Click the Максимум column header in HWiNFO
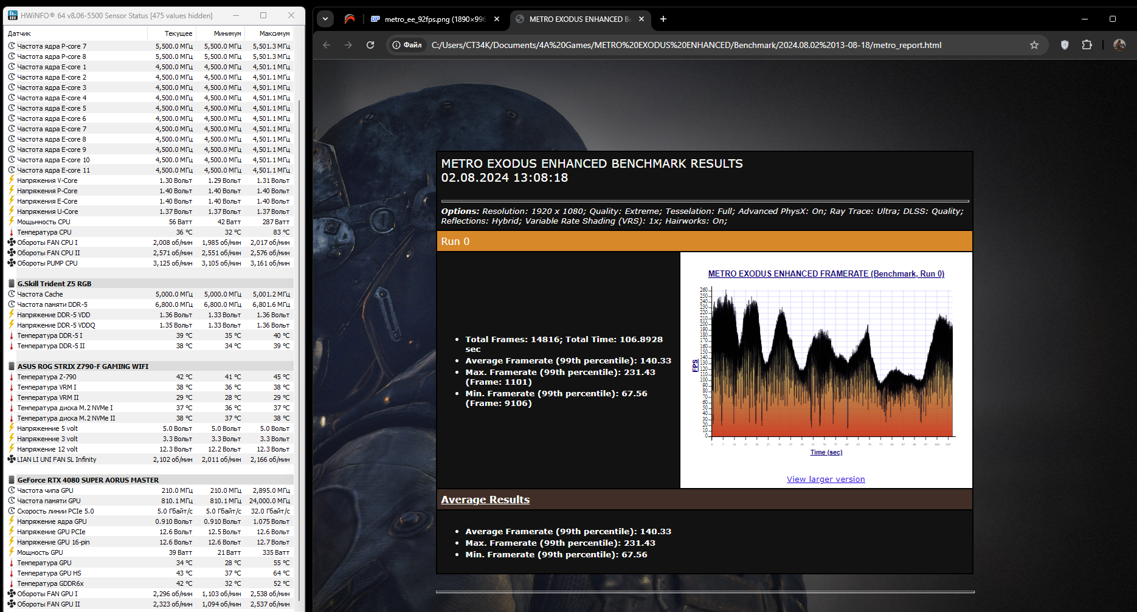The width and height of the screenshot is (1137, 612). [275, 33]
